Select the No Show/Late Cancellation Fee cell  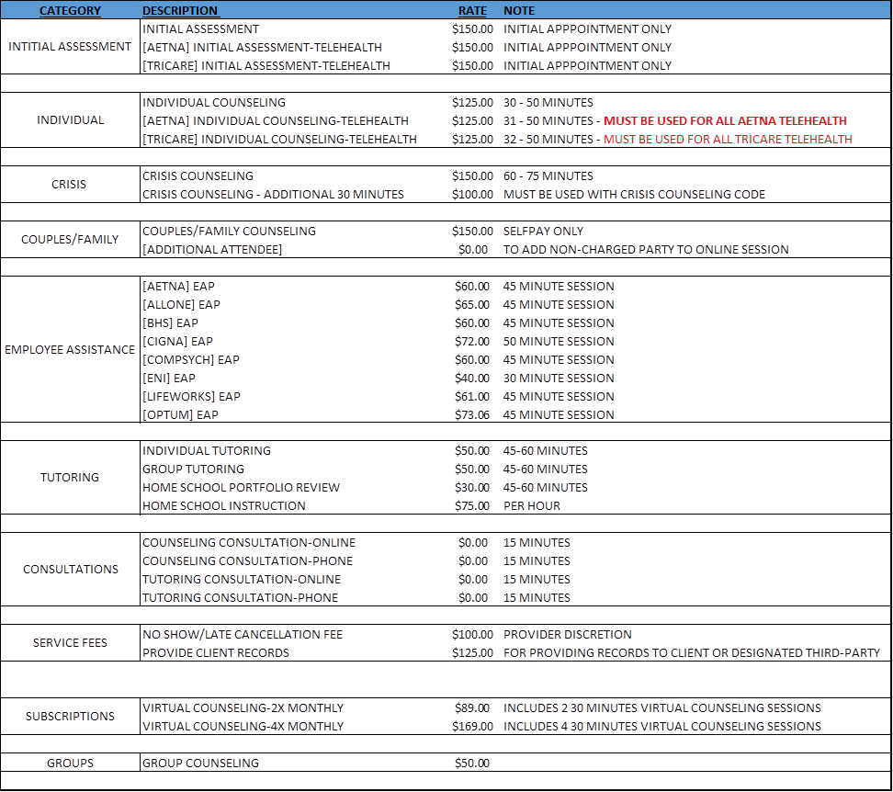click(243, 635)
